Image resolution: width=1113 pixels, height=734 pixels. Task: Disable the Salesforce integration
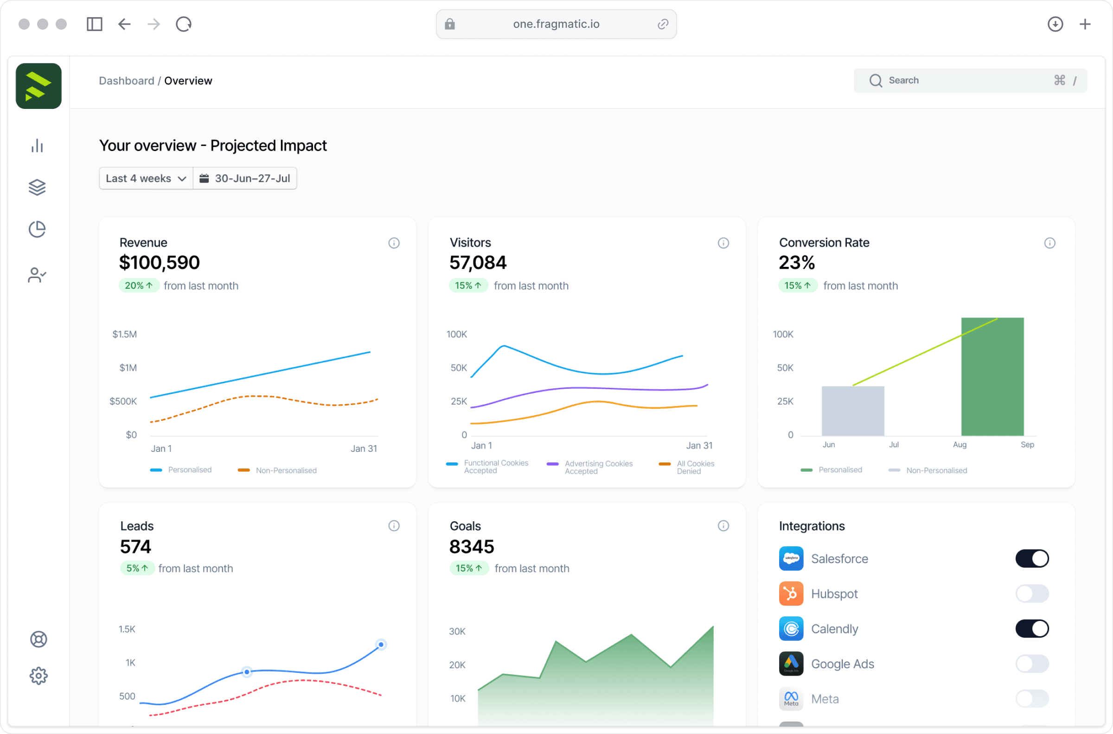1032,558
